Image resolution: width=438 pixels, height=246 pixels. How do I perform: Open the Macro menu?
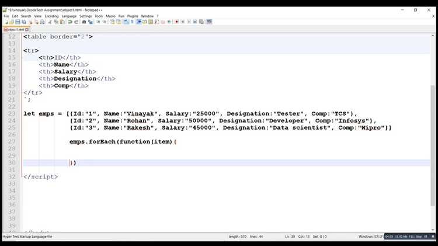coord(110,16)
